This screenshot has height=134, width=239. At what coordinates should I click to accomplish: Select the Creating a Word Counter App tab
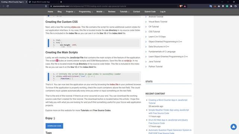[x=12, y=2]
